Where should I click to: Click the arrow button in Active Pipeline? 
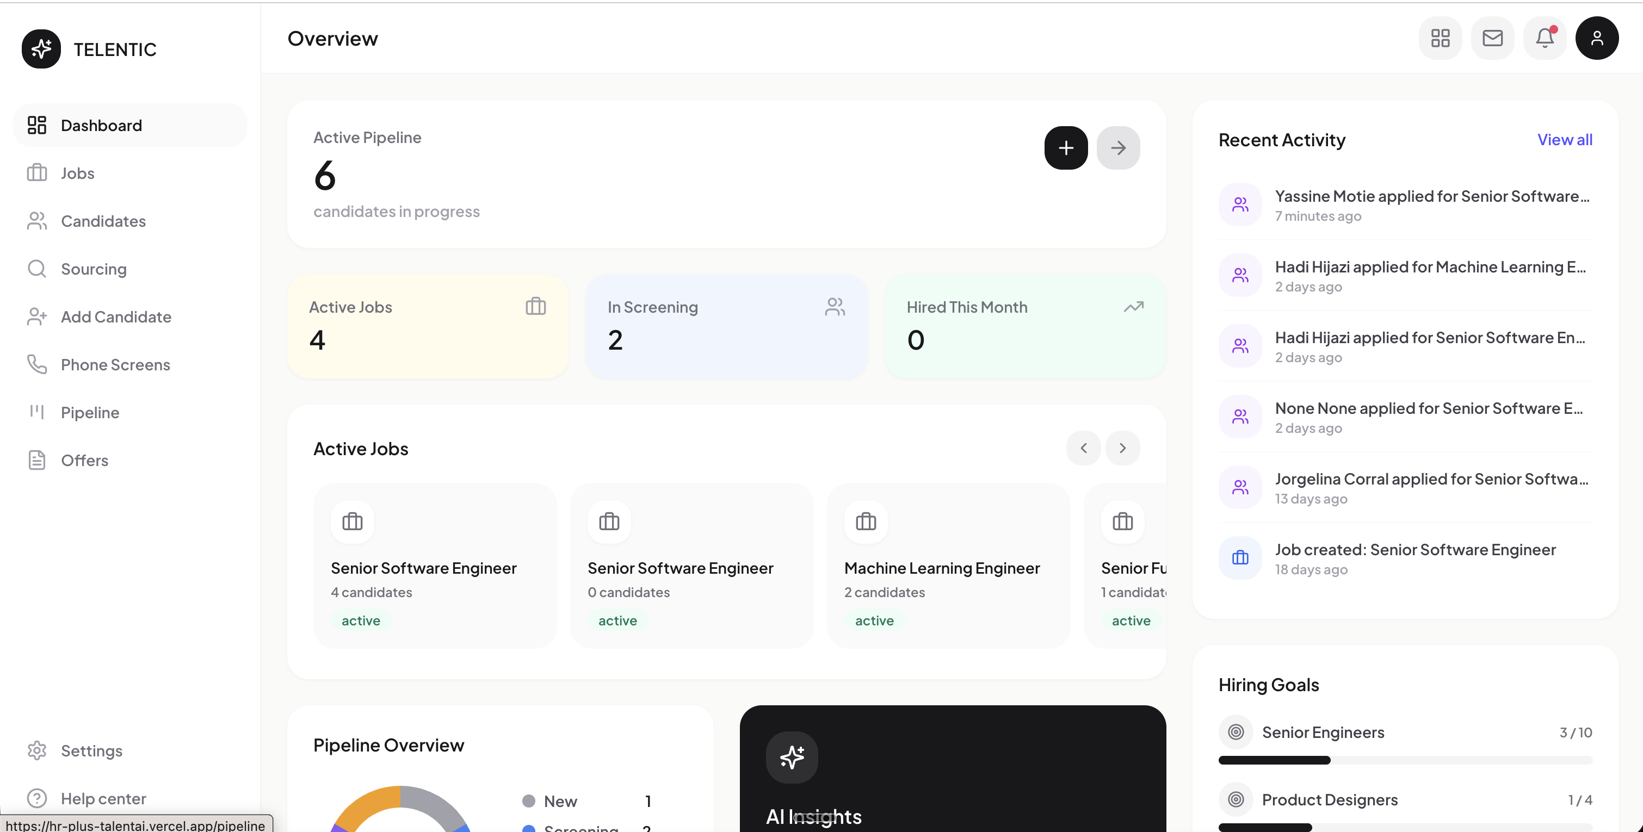click(1118, 148)
